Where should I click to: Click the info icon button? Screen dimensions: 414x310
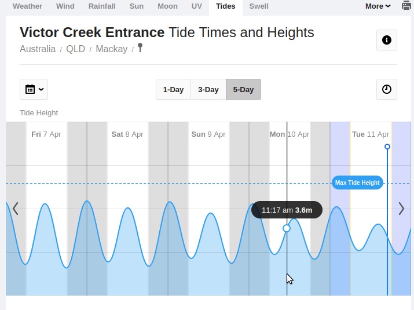click(x=387, y=40)
